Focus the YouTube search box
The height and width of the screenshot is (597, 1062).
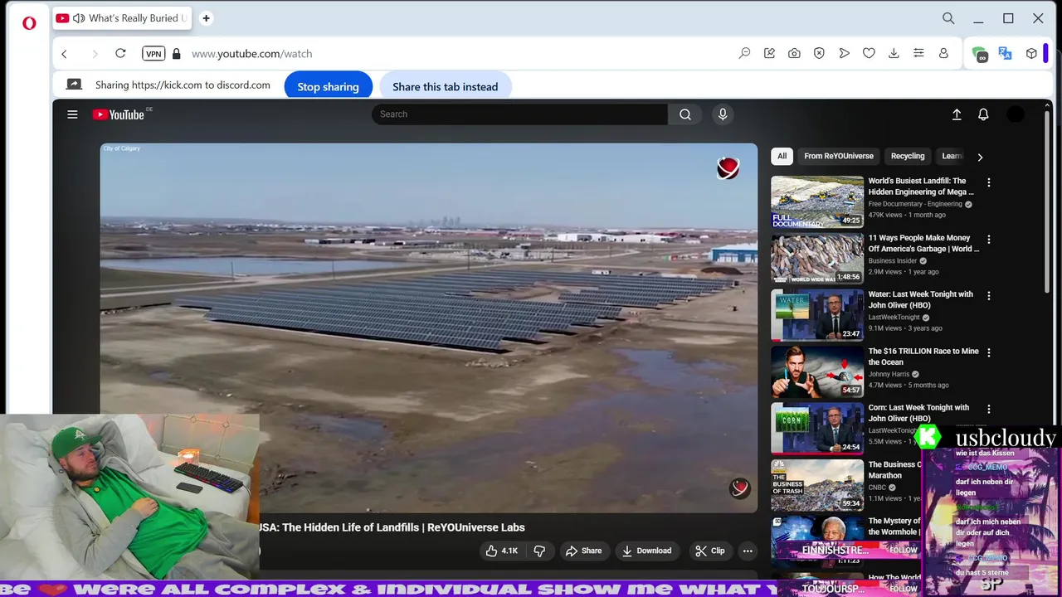tap(519, 114)
